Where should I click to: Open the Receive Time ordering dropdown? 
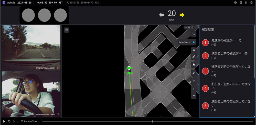[x=30, y=121]
